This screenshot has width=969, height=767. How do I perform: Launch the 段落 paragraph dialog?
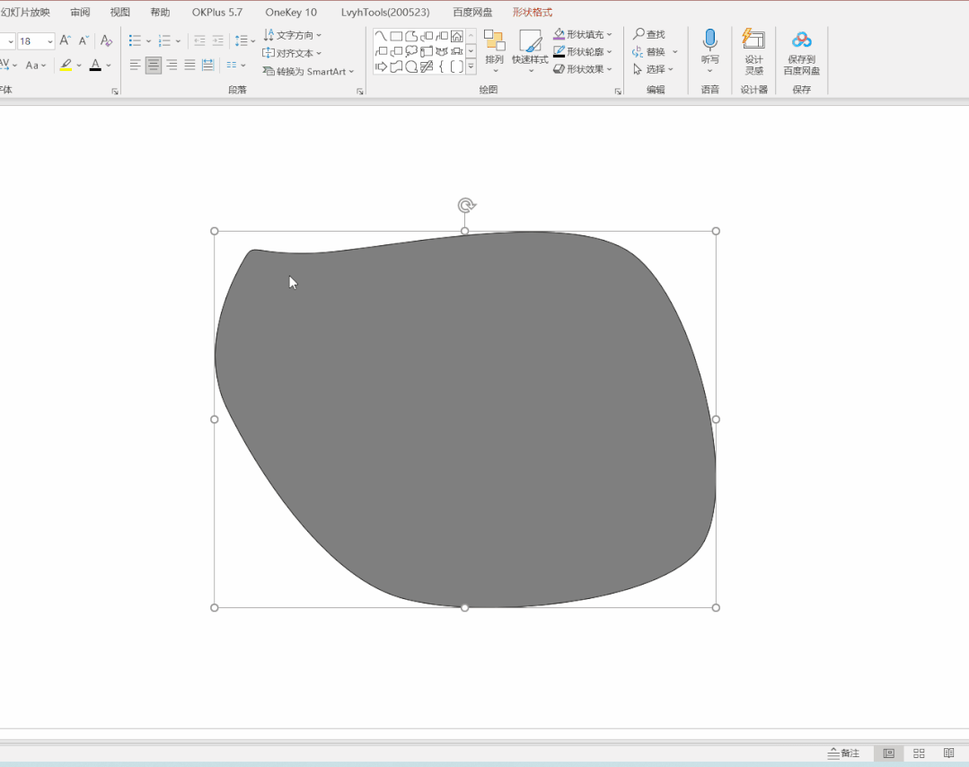click(359, 92)
